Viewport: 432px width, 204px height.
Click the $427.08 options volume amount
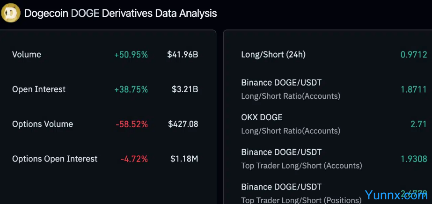pos(183,124)
